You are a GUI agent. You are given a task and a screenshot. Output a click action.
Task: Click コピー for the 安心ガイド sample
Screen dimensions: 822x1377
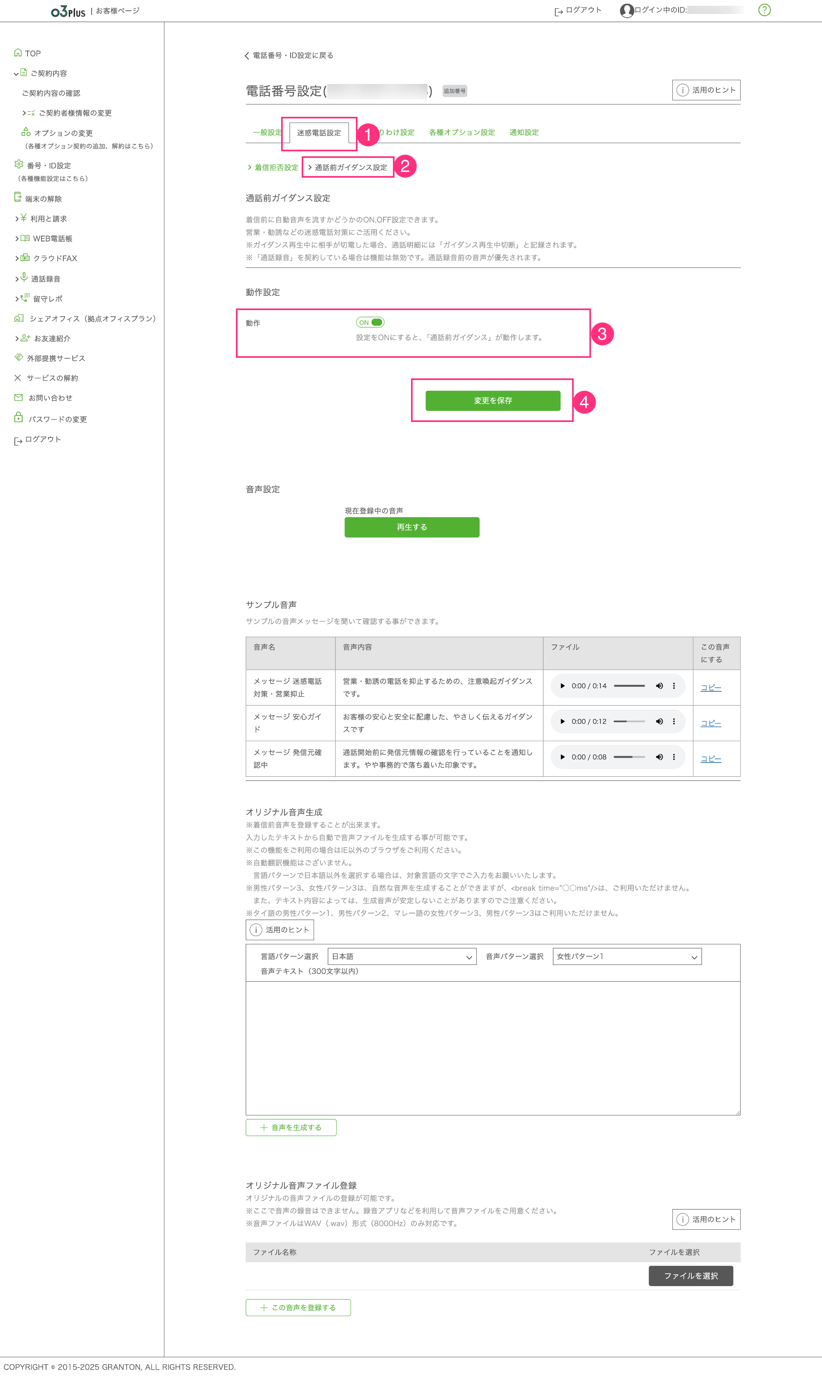click(711, 723)
